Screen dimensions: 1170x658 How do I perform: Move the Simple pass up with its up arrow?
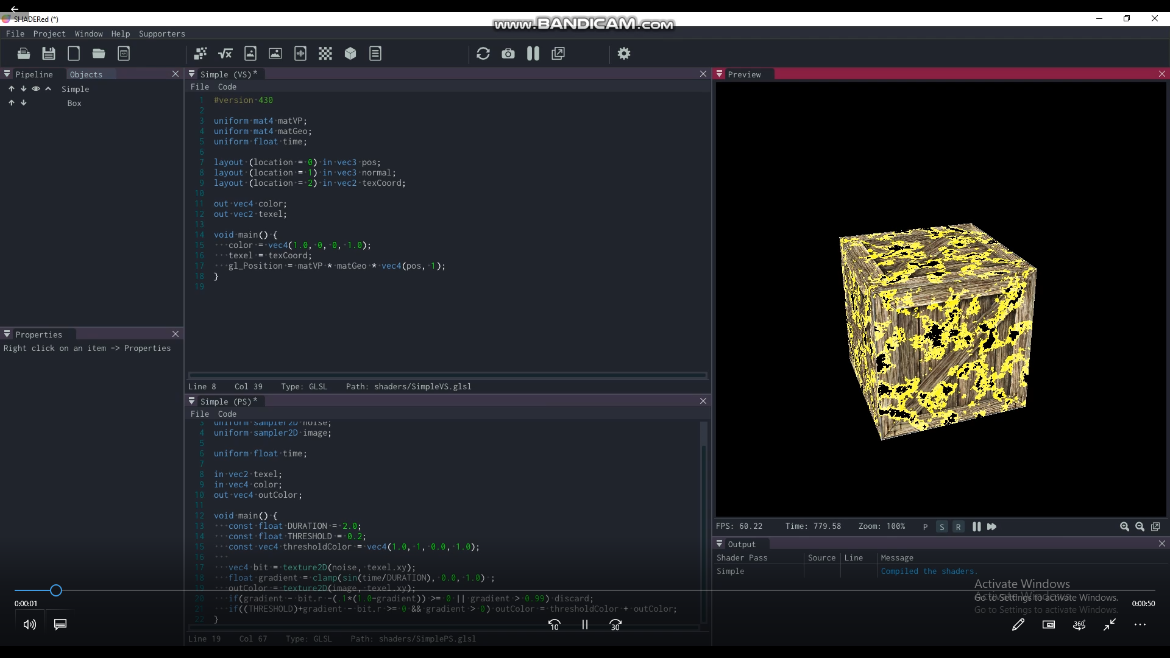11,89
